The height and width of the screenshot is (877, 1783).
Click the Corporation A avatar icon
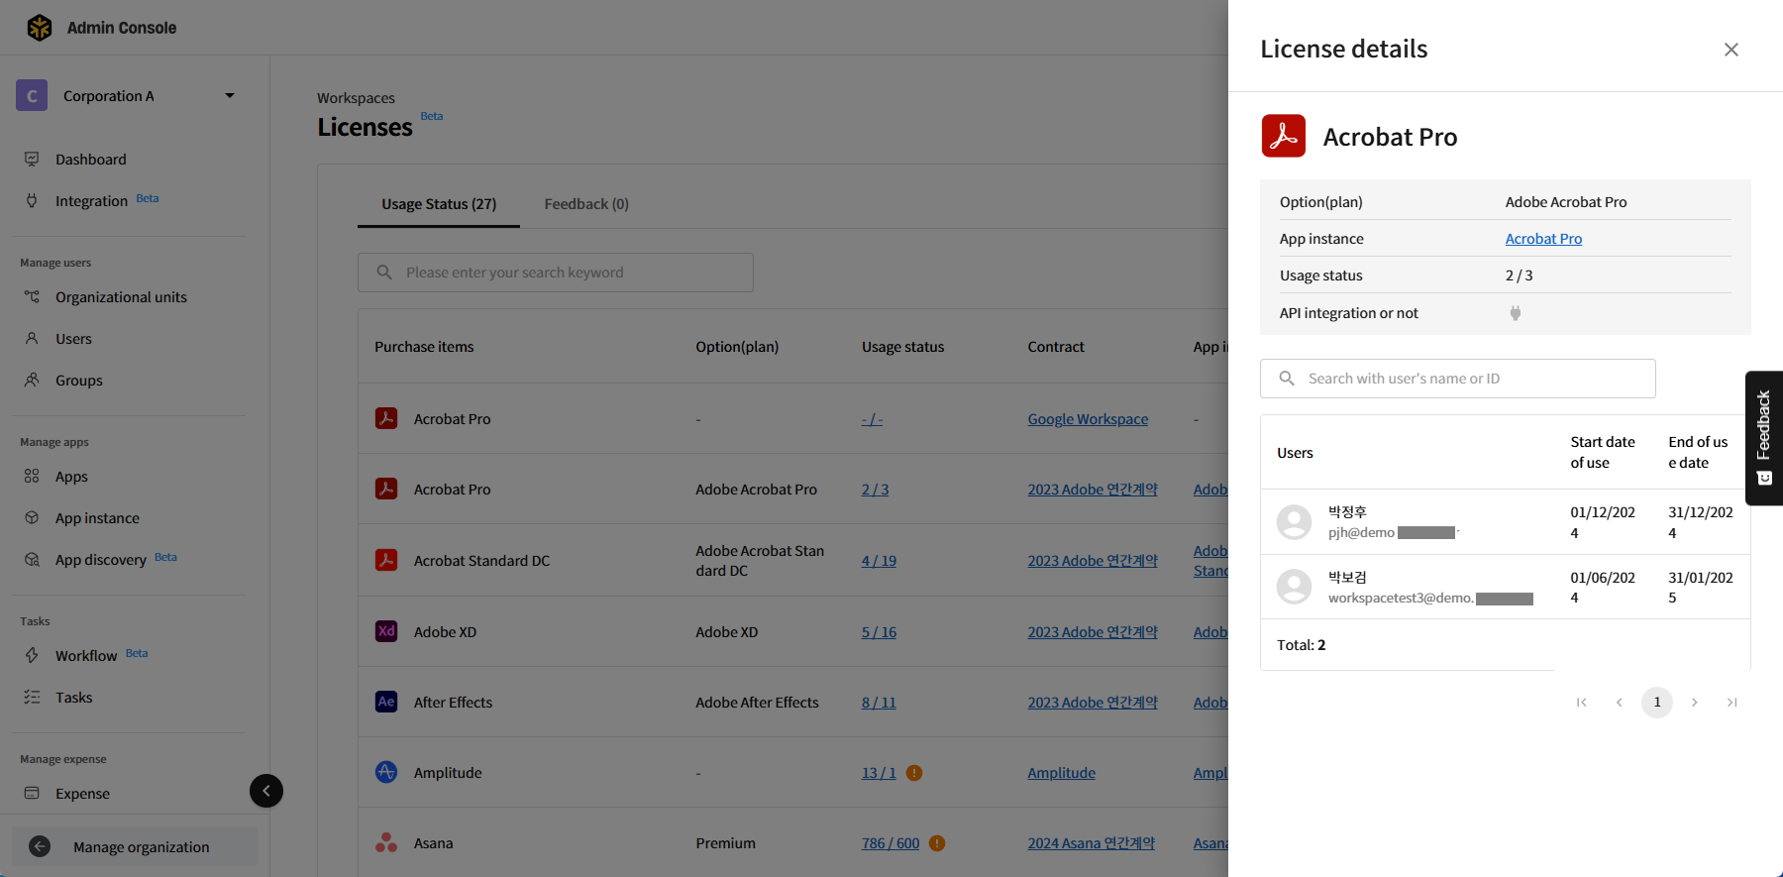pyautogui.click(x=32, y=95)
